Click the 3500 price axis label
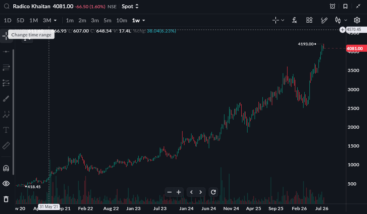367x214 pixels. tap(353, 70)
